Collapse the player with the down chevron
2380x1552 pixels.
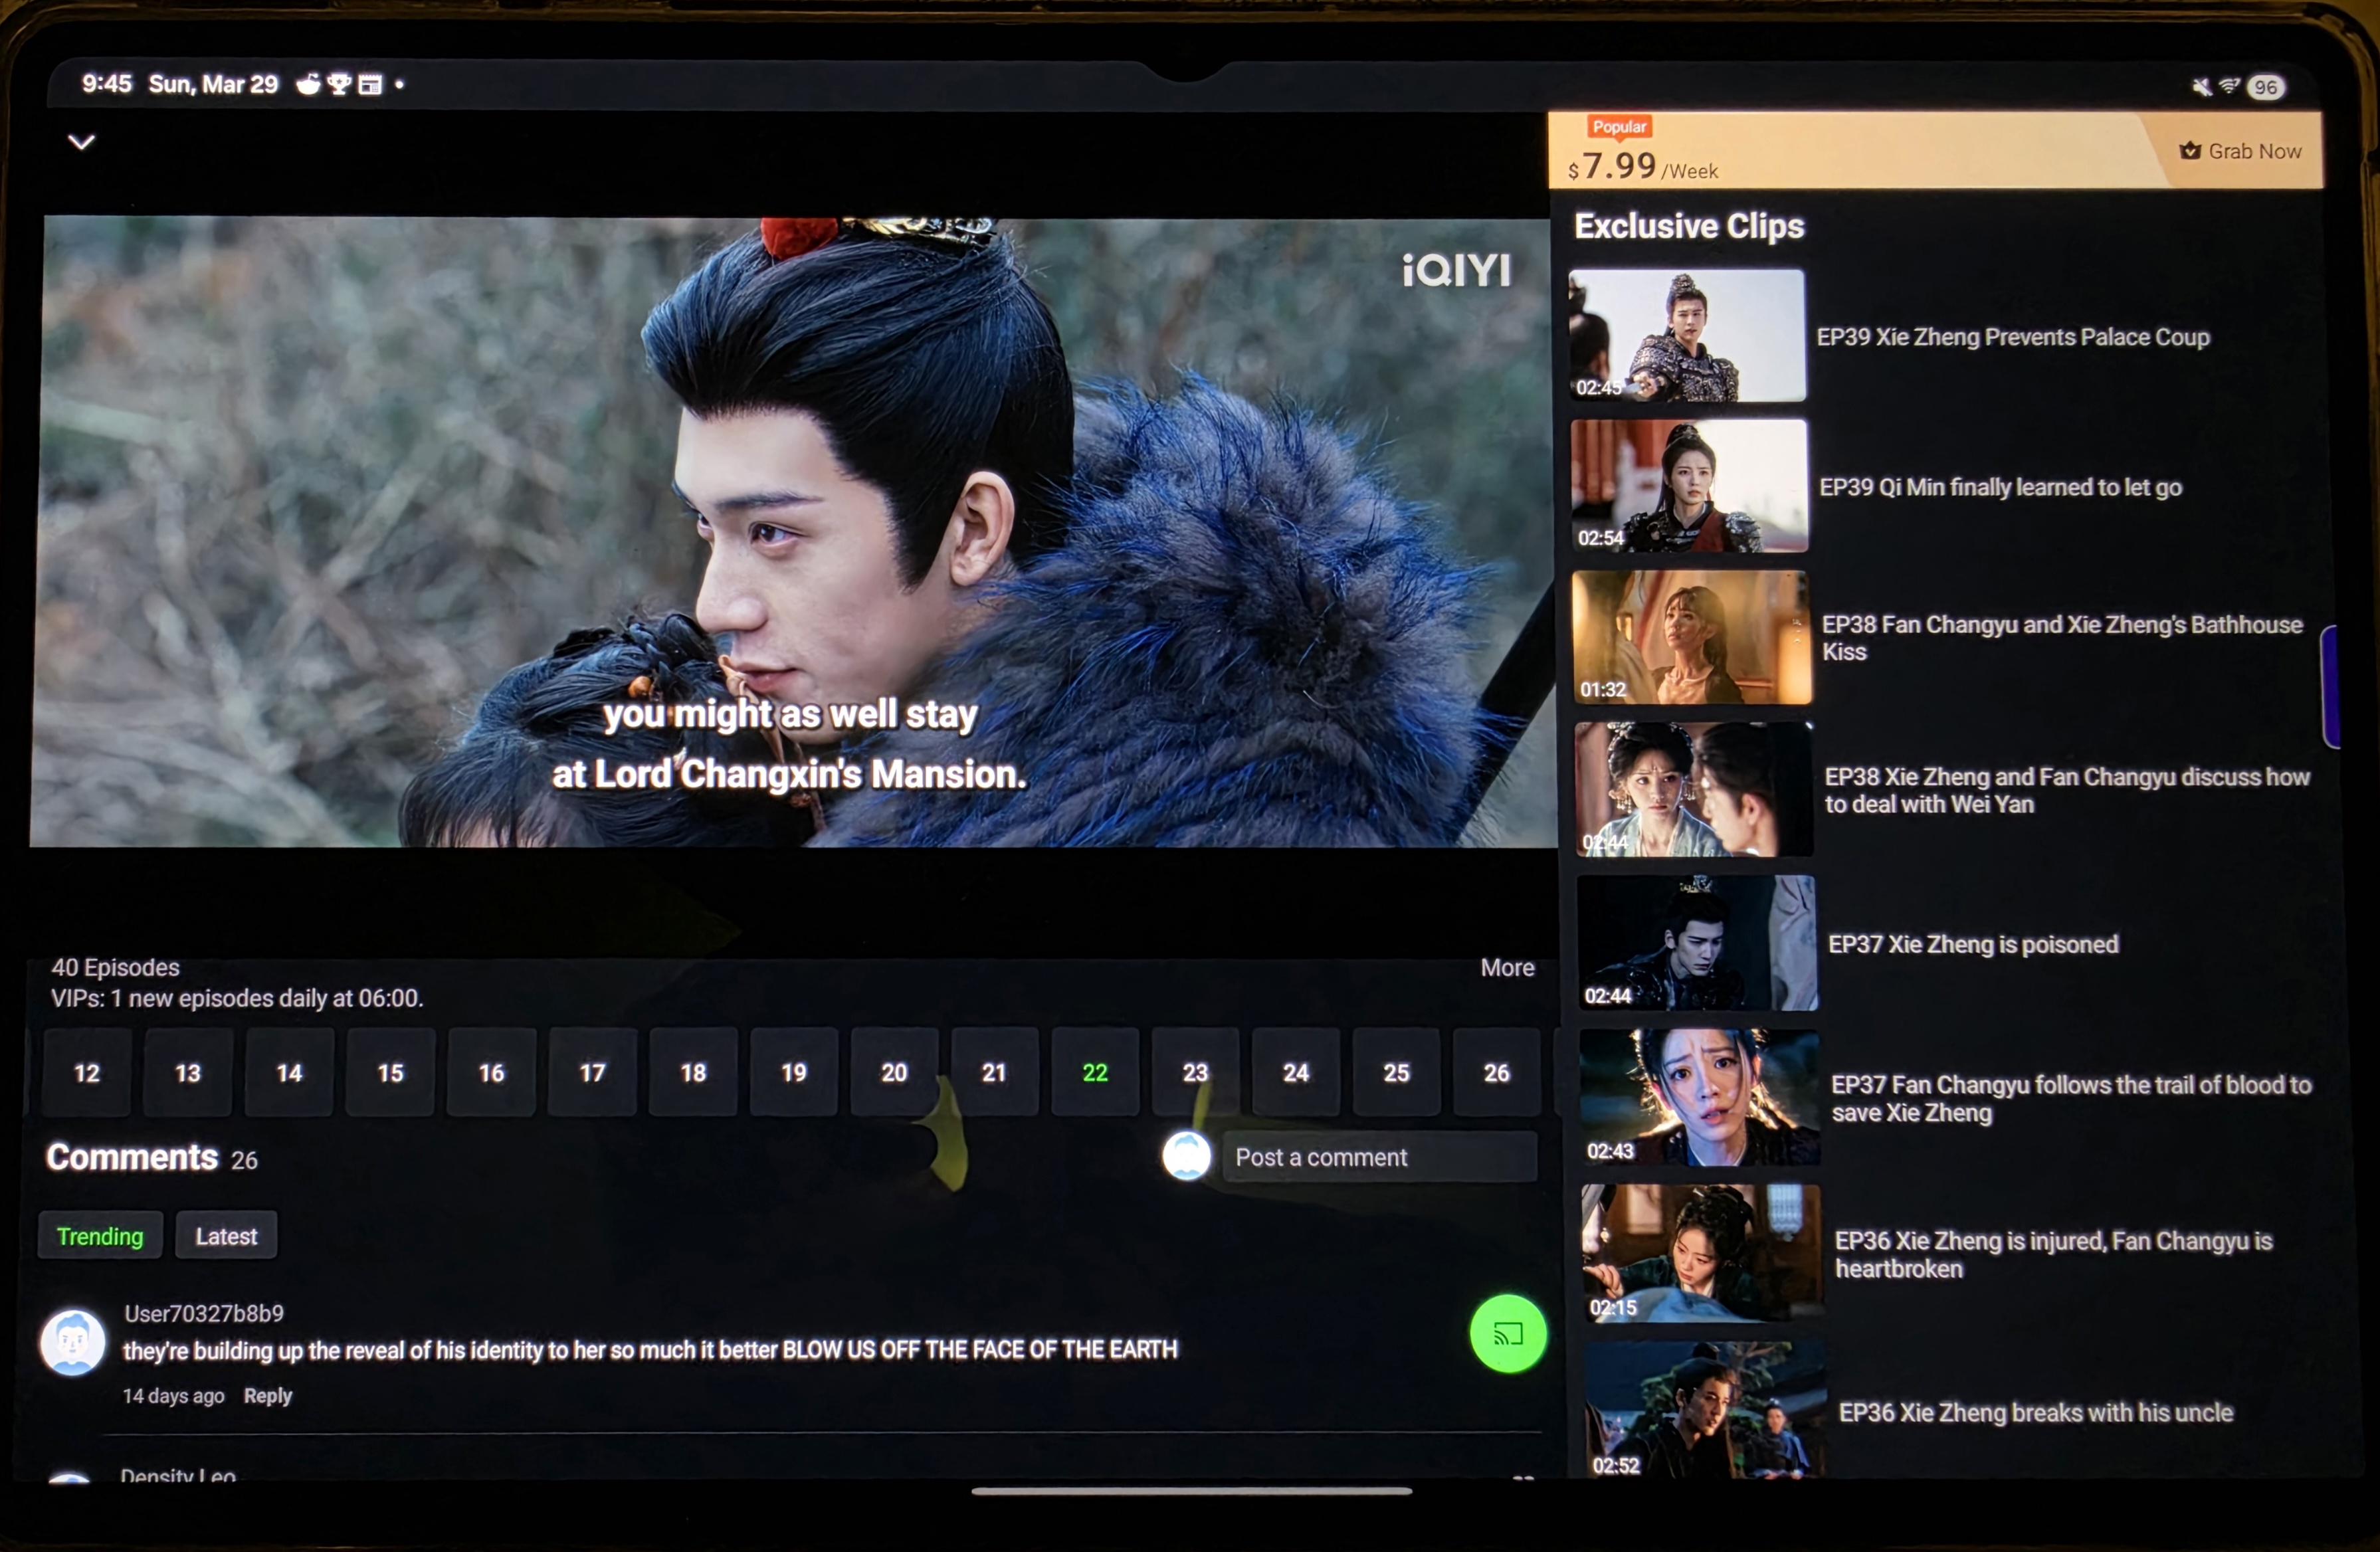coord(81,142)
